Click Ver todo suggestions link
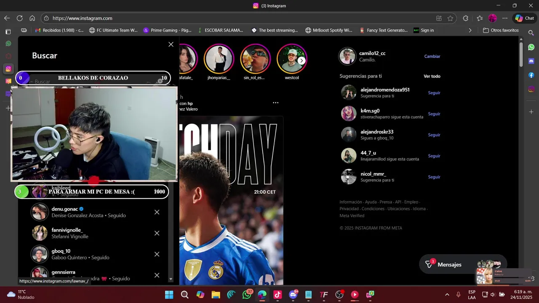 [432, 76]
